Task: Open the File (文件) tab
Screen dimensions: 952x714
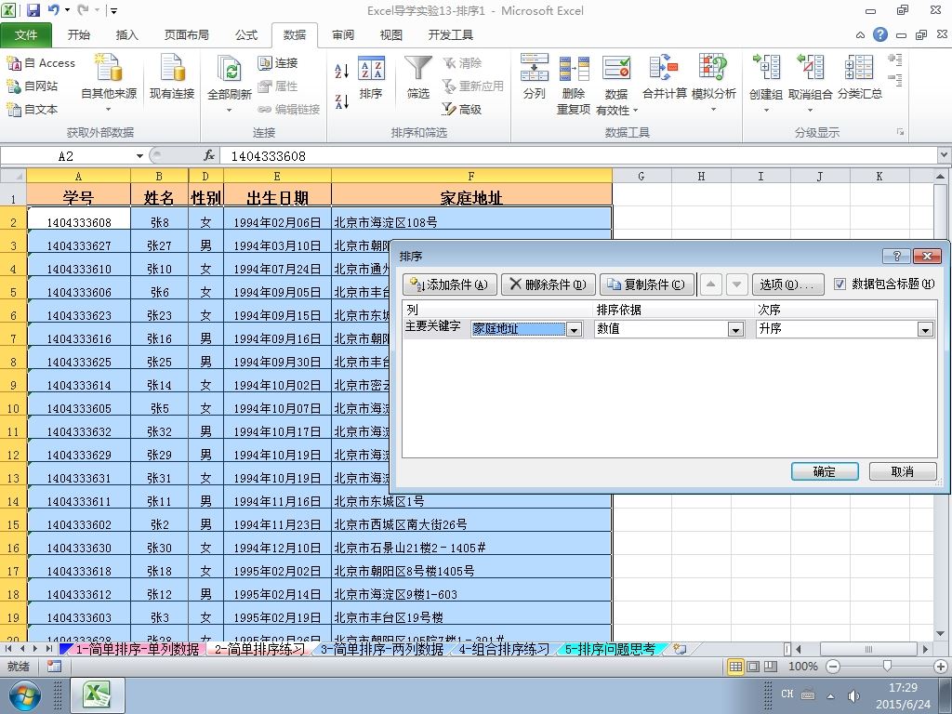Action: [26, 35]
